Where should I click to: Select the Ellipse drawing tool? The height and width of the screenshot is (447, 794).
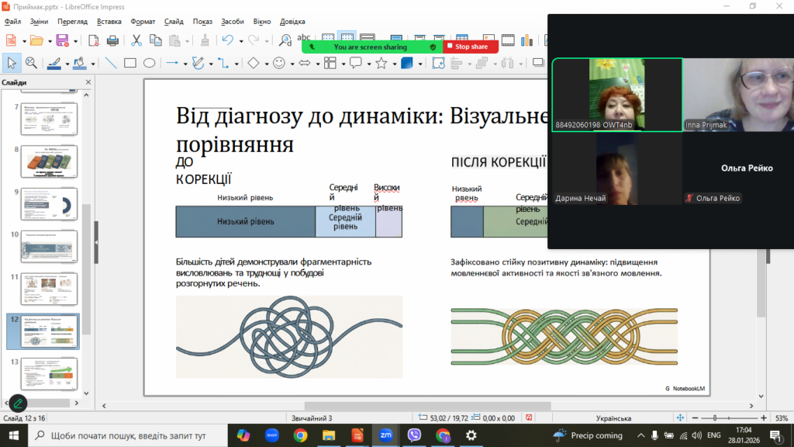(149, 63)
